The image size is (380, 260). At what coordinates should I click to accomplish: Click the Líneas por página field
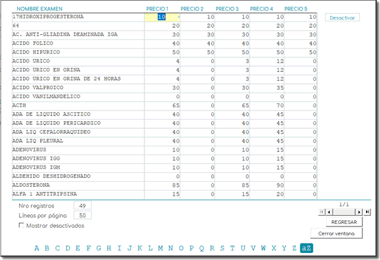click(82, 215)
